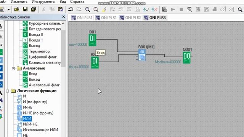
Task: Switch to the second ONI PLR1 tab
Action: [x=106, y=18]
